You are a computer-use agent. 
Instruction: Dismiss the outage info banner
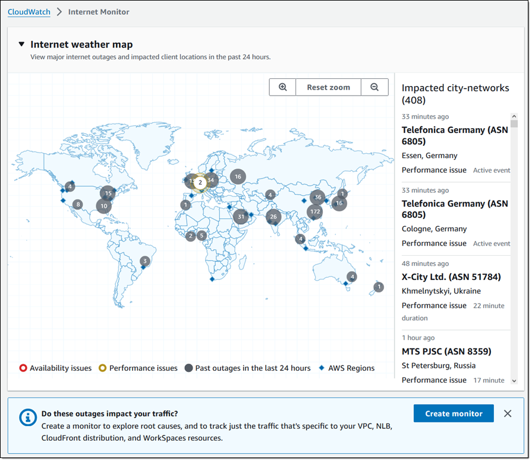click(x=509, y=415)
